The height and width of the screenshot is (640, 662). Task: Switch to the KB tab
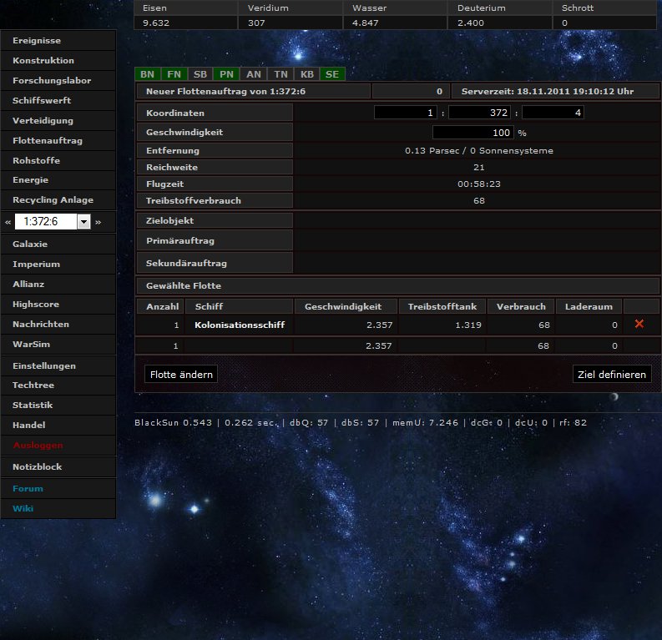(x=307, y=74)
